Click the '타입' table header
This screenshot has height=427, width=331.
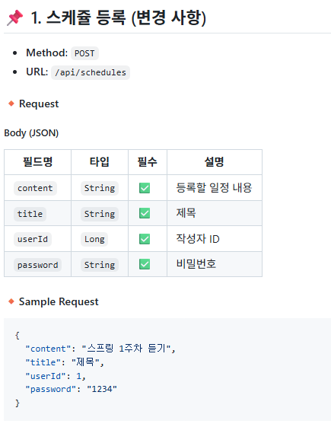[x=100, y=162]
